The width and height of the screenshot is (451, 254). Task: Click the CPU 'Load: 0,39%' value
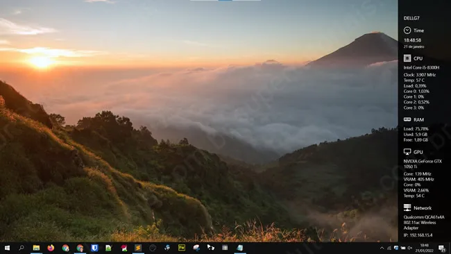[415, 85]
